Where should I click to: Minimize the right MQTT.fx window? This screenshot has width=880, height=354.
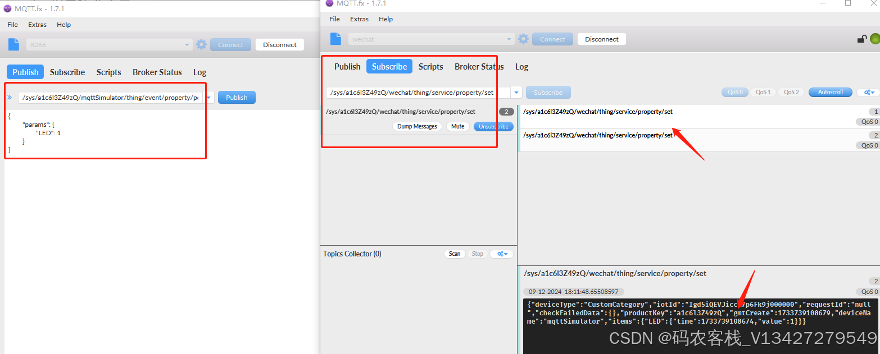822,3
